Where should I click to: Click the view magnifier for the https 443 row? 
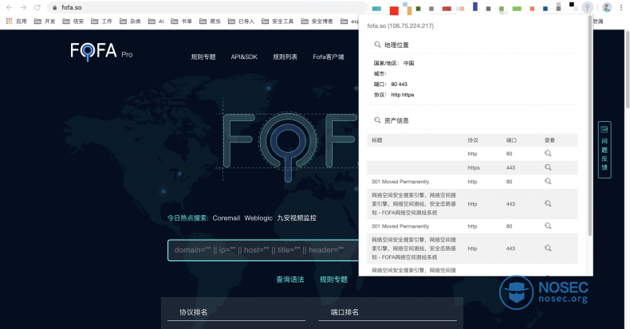548,167
